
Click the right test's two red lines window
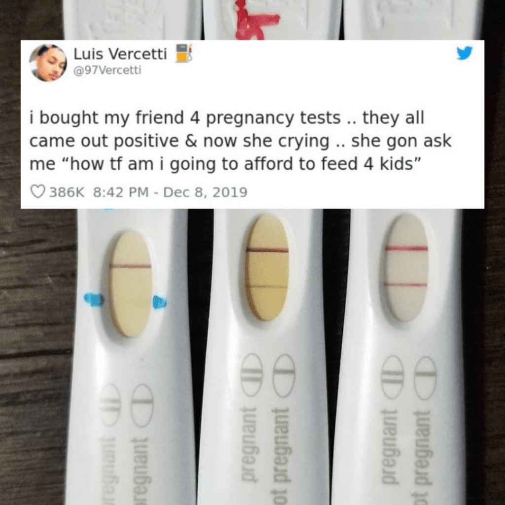pyautogui.click(x=406, y=268)
